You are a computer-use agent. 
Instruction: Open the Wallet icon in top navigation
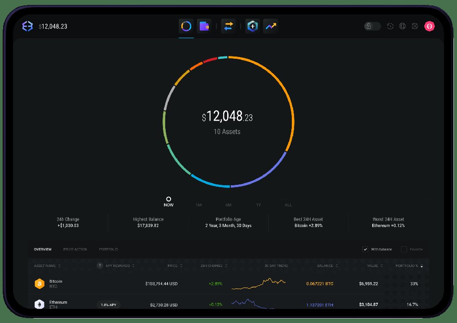204,26
